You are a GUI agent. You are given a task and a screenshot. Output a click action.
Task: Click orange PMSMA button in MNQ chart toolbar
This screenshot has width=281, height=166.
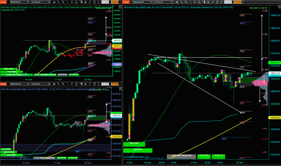[237, 2]
